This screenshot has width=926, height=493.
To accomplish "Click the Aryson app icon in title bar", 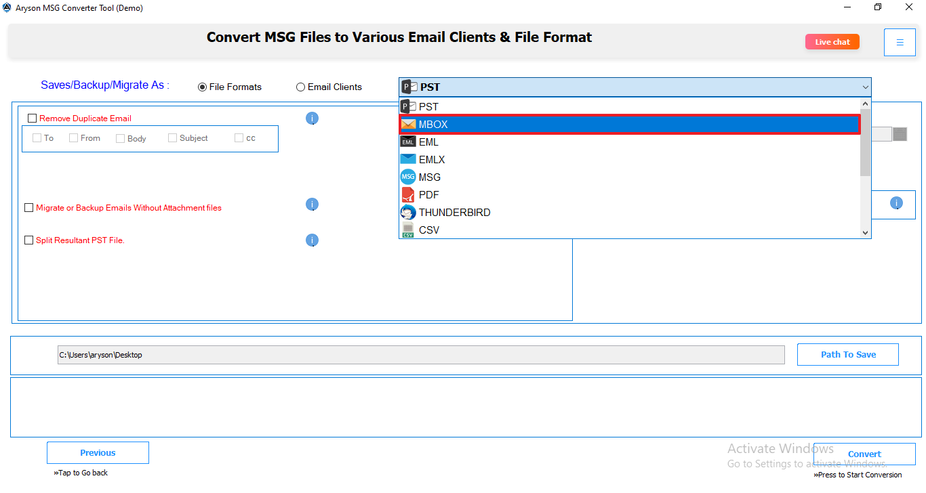I will tap(7, 8).
